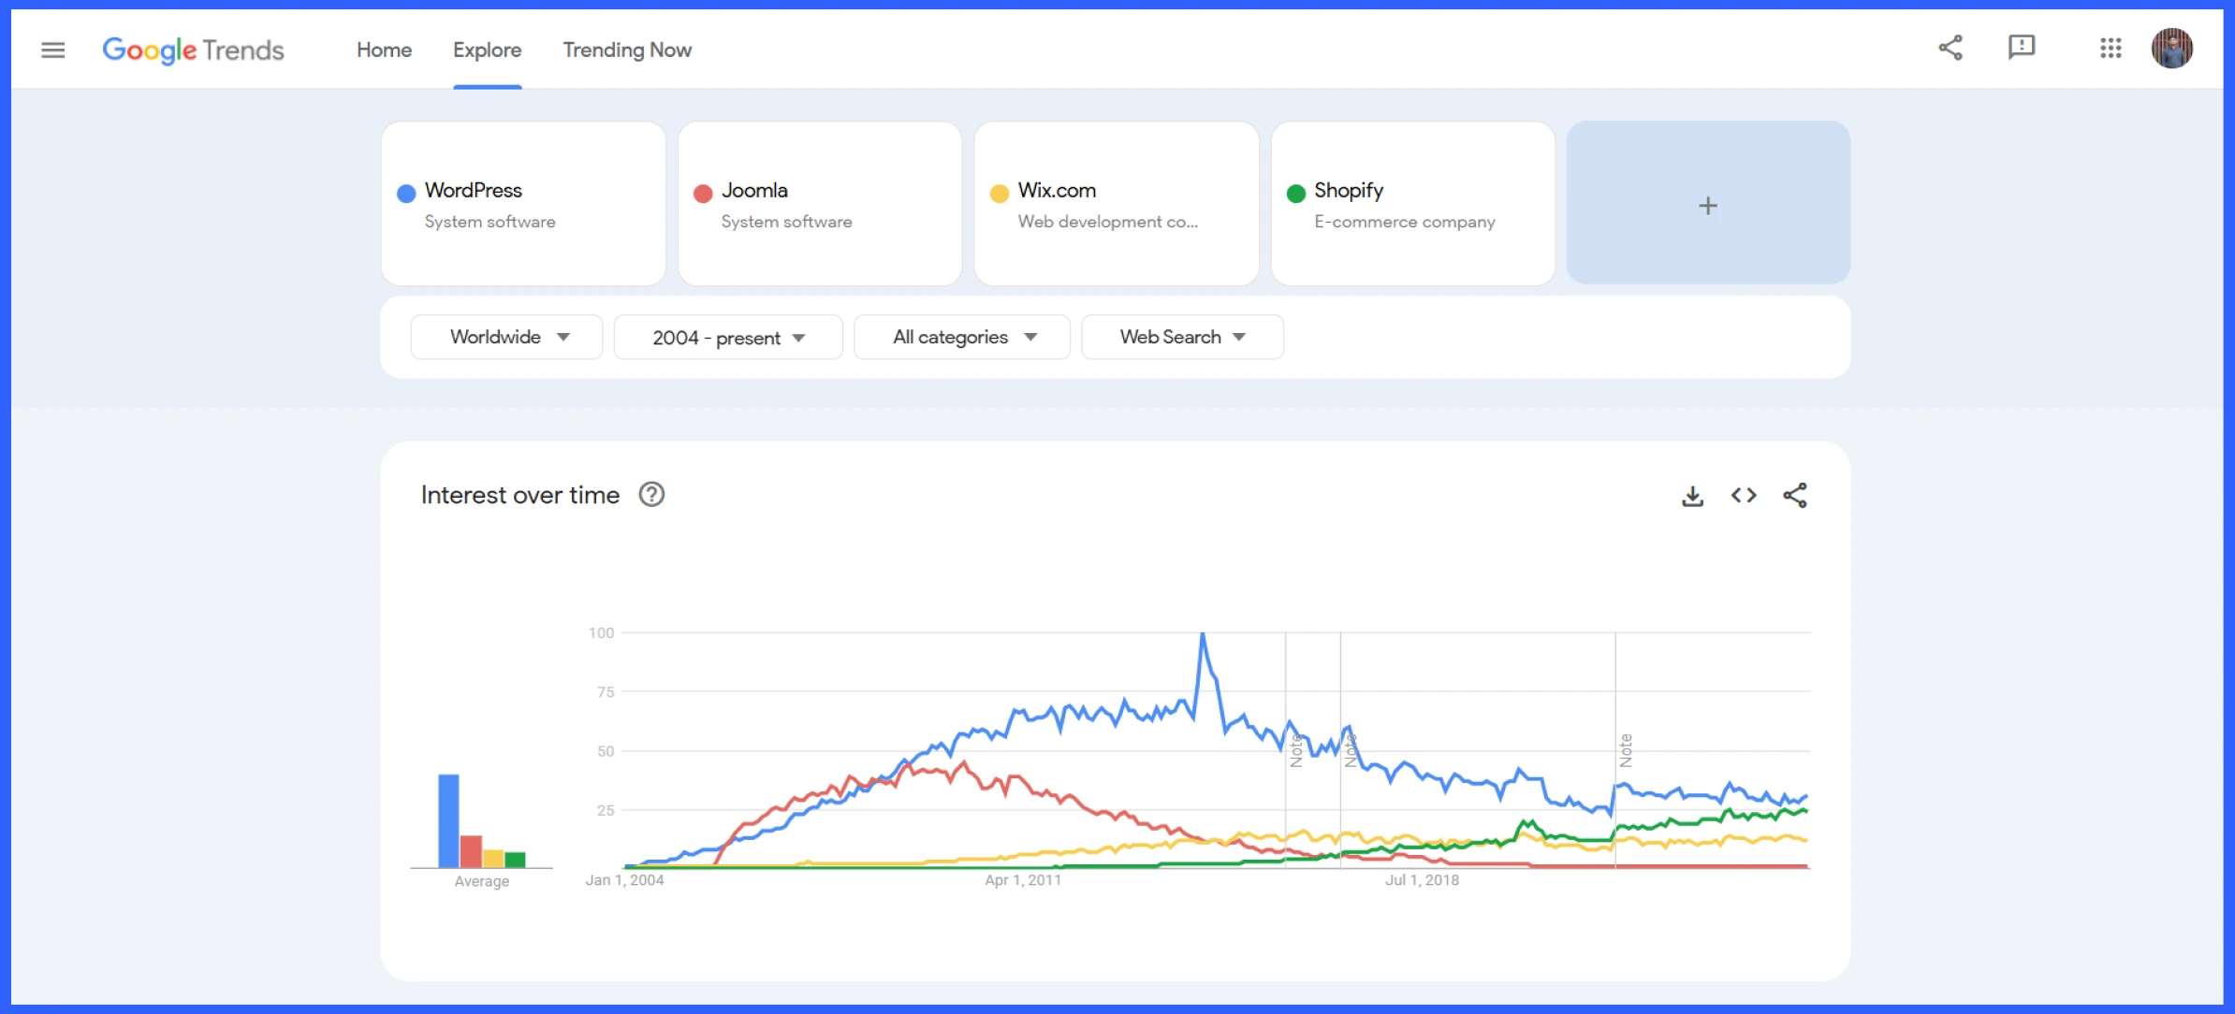This screenshot has width=2235, height=1014.
Task: Click the WordPress peak at 100
Action: pos(1203,635)
